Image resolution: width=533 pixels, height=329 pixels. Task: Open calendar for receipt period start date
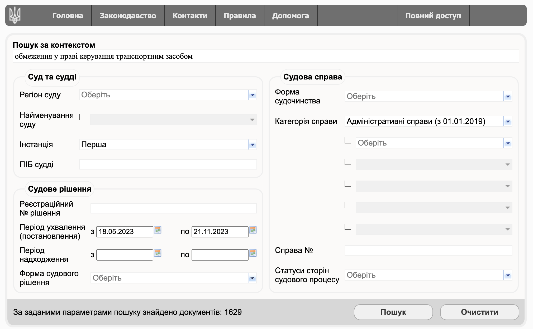[158, 253]
